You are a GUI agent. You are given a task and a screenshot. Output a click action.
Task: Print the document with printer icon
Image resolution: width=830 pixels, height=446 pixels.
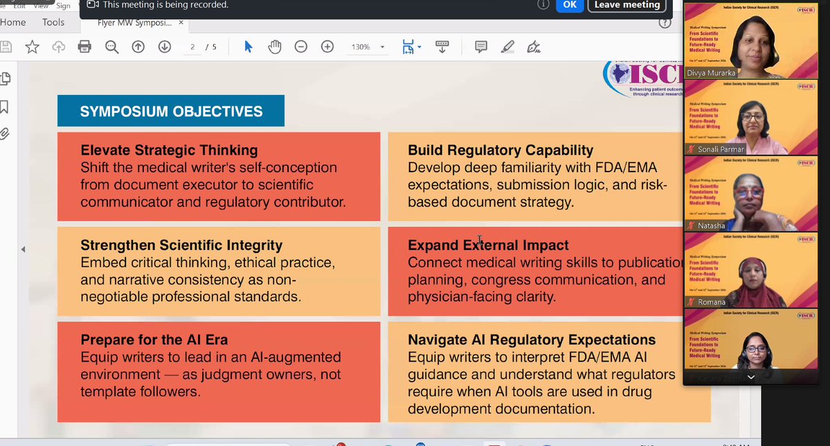pos(84,47)
